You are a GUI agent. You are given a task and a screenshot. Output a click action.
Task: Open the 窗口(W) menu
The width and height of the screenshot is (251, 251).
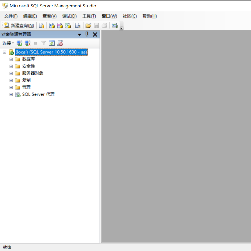pos(109,16)
